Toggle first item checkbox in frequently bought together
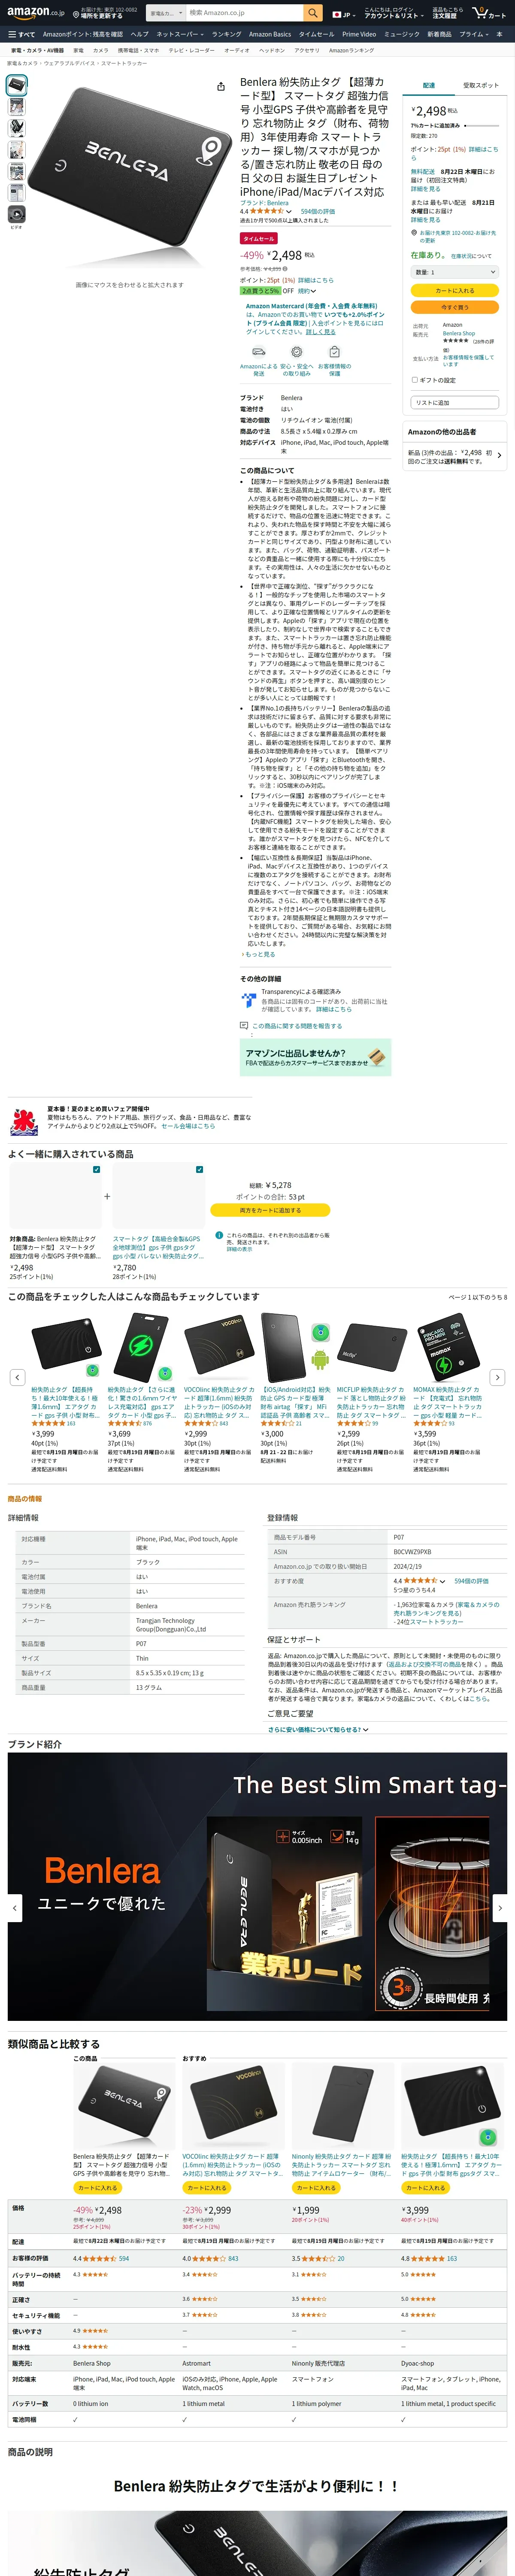Screen dimensions: 515x2576 pos(97,1169)
